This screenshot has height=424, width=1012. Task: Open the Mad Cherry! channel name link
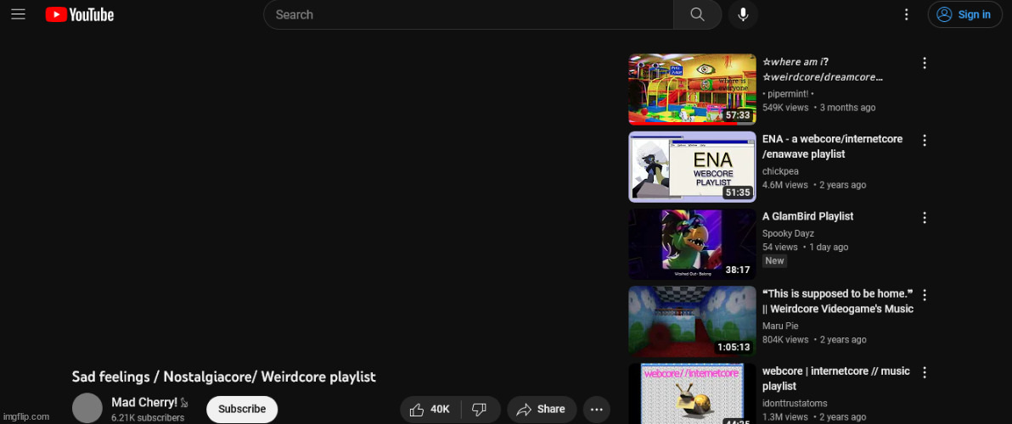(144, 403)
